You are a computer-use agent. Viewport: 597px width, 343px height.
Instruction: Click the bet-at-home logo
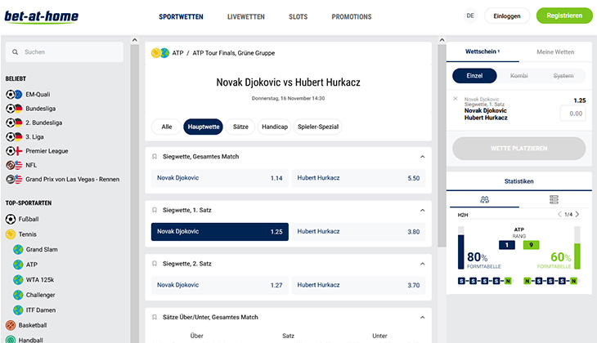41,16
